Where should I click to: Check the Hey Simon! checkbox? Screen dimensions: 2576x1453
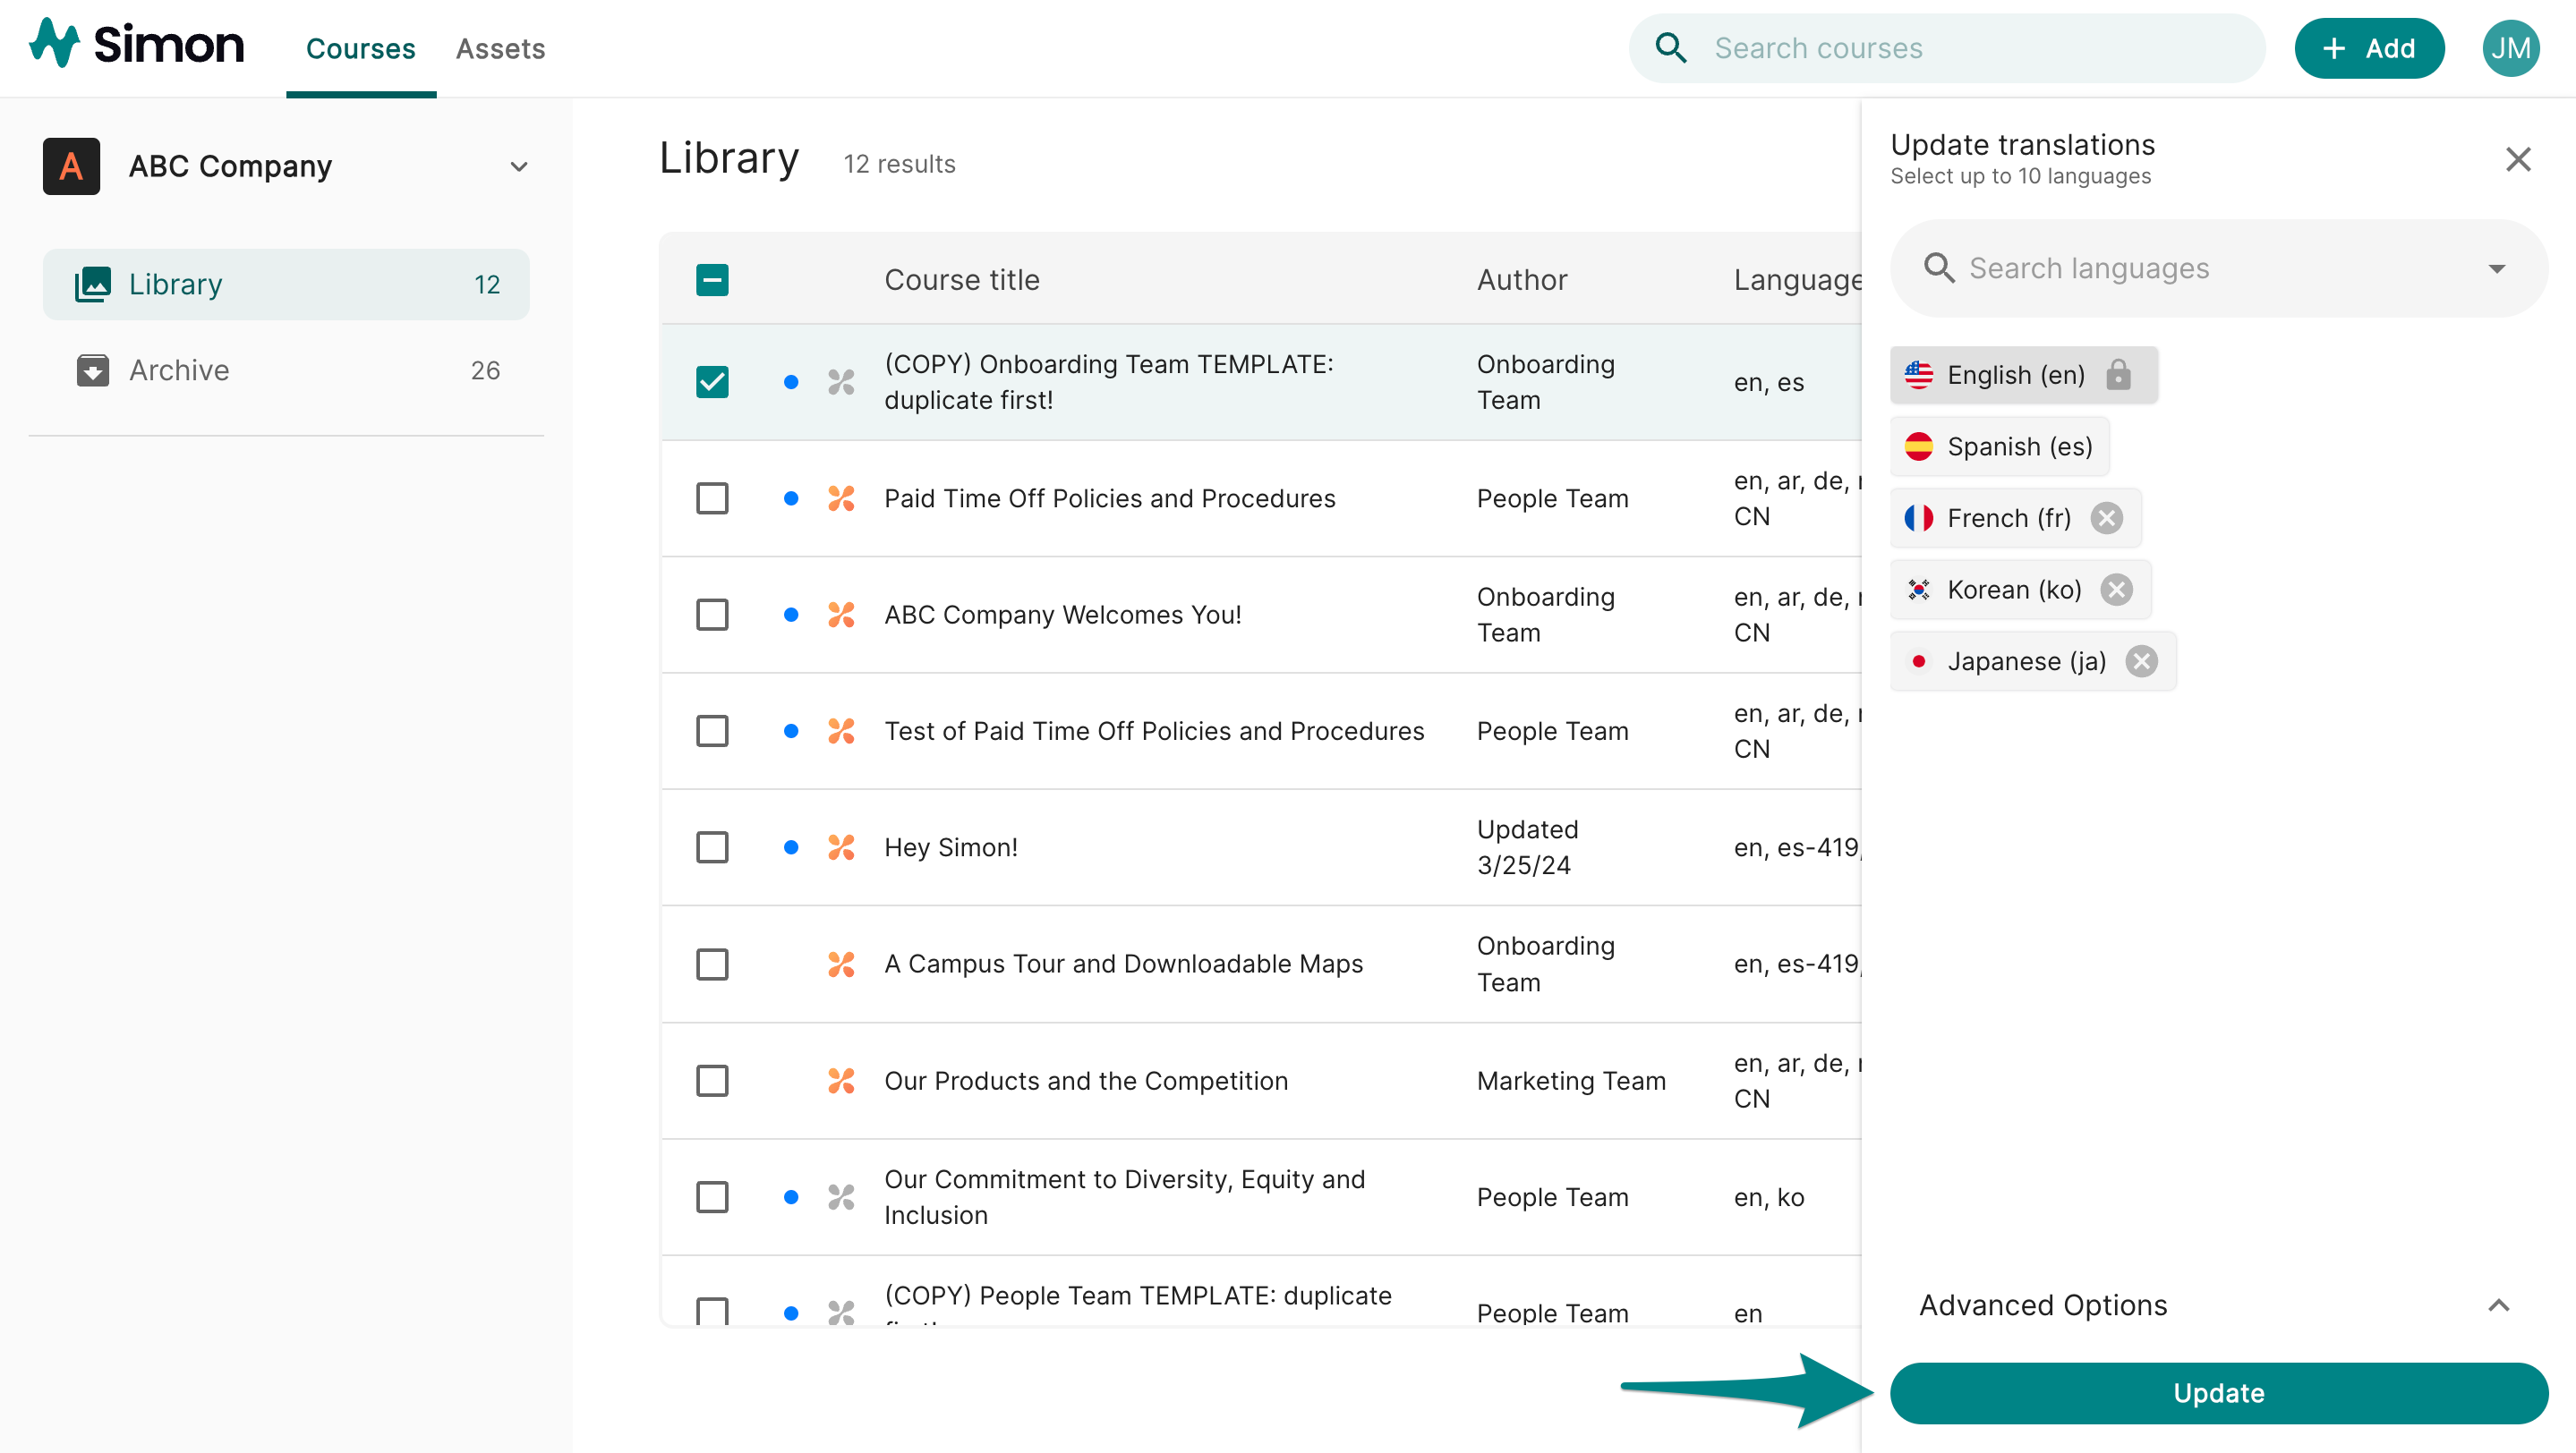click(x=712, y=847)
